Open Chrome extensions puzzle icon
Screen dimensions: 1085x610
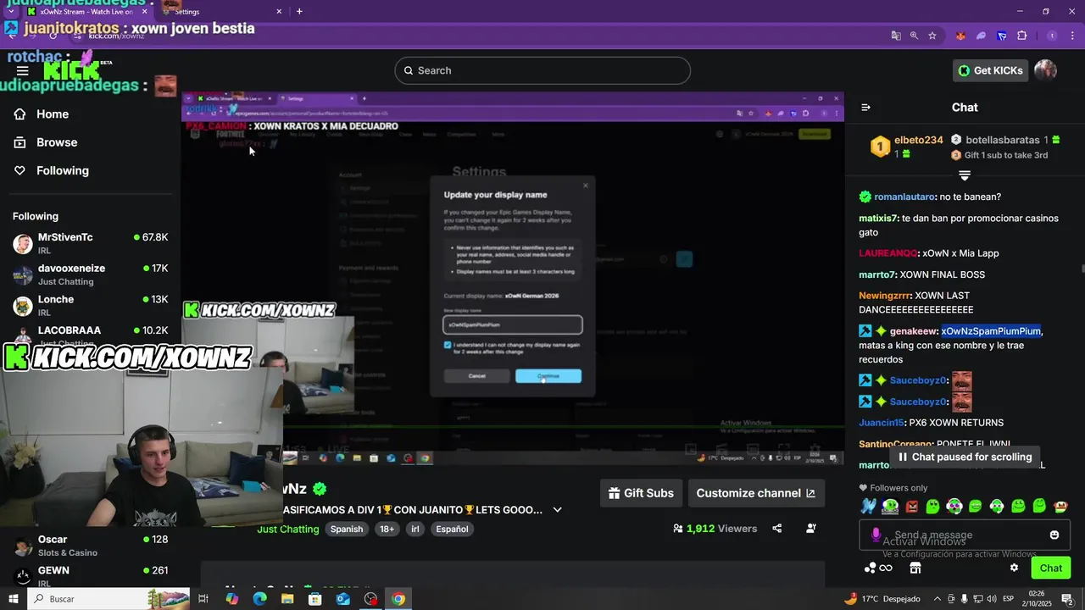(x=1021, y=36)
